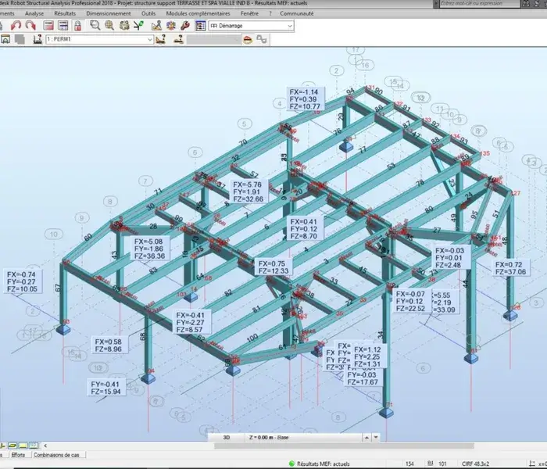Open the Analyse menu

coord(34,13)
